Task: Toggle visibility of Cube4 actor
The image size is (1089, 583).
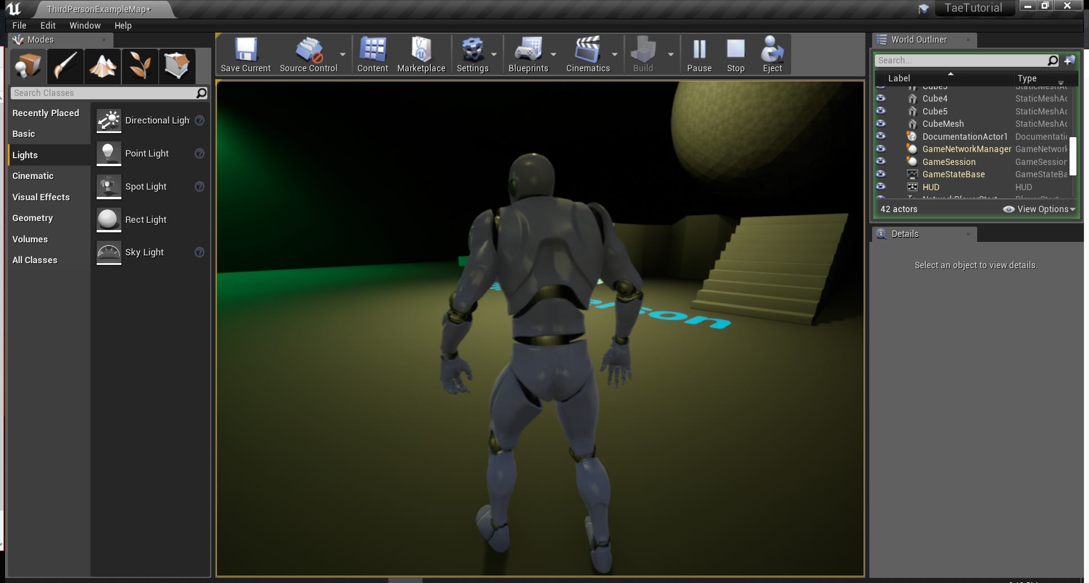Action: 881,98
